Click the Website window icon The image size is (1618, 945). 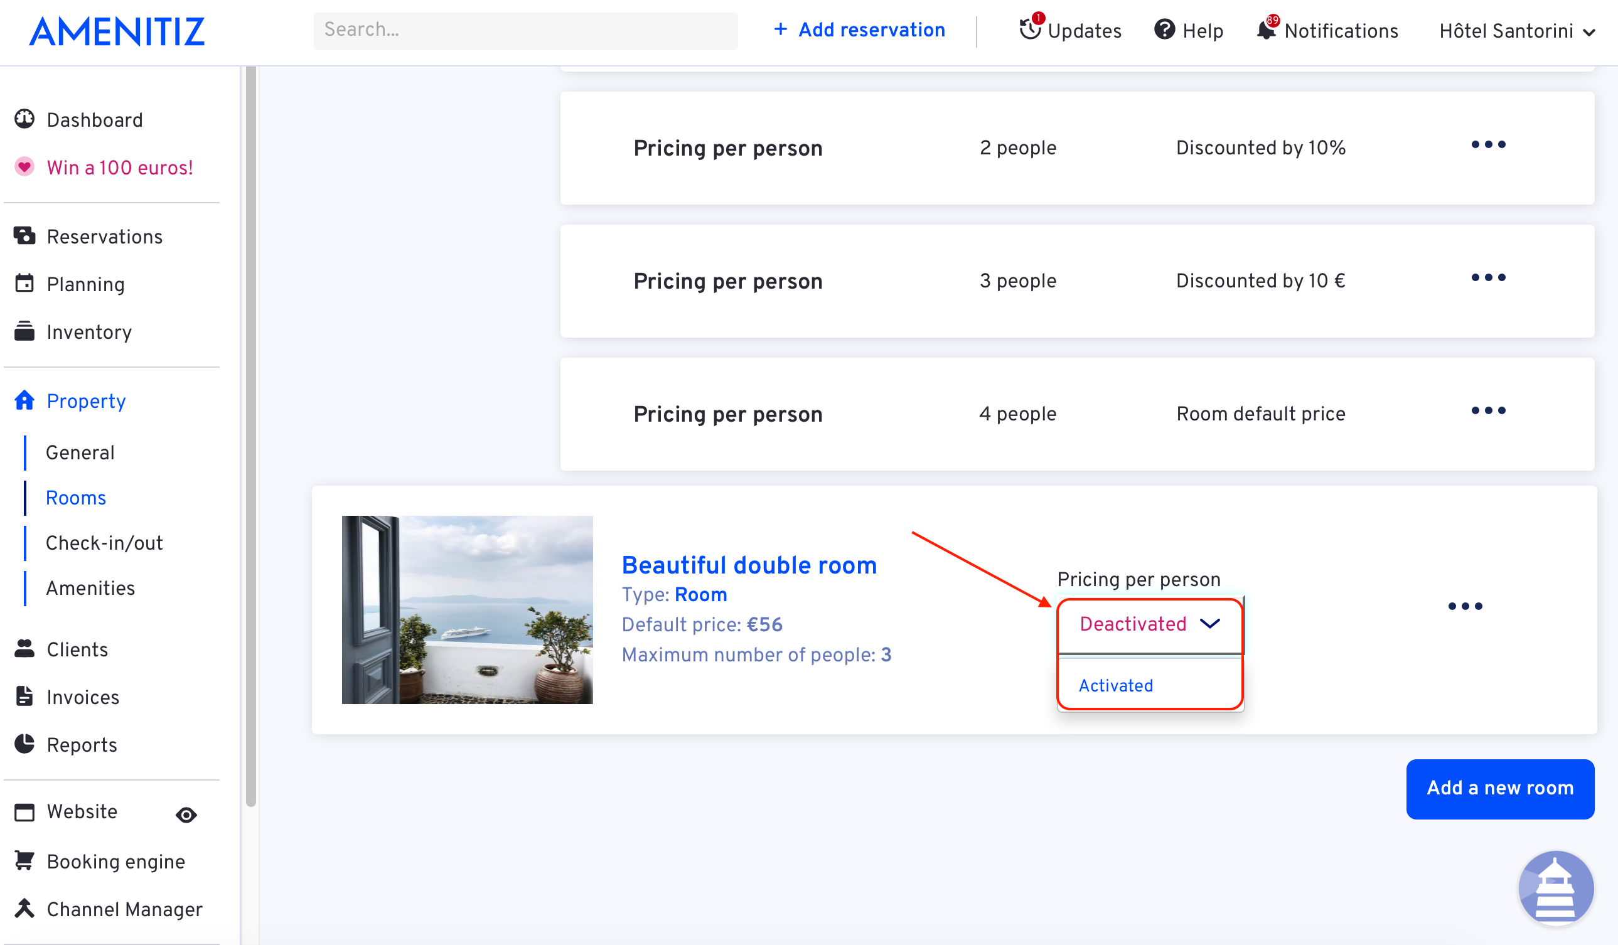(24, 812)
